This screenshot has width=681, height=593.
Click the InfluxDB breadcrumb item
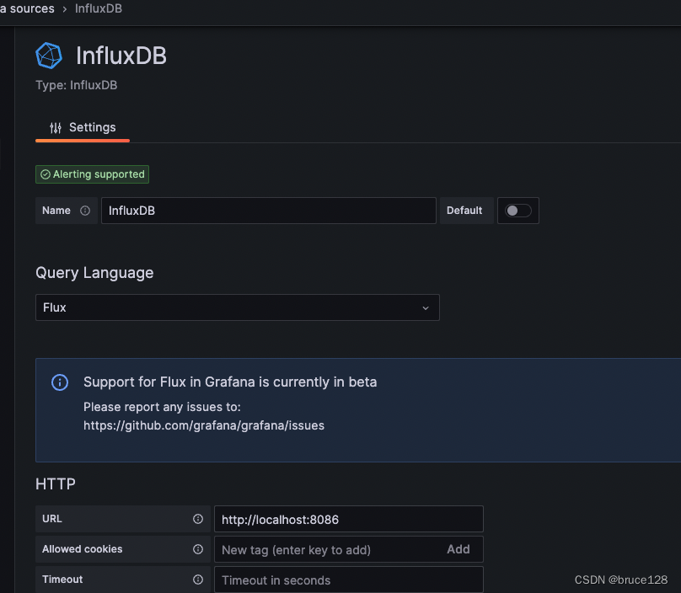[x=99, y=8]
